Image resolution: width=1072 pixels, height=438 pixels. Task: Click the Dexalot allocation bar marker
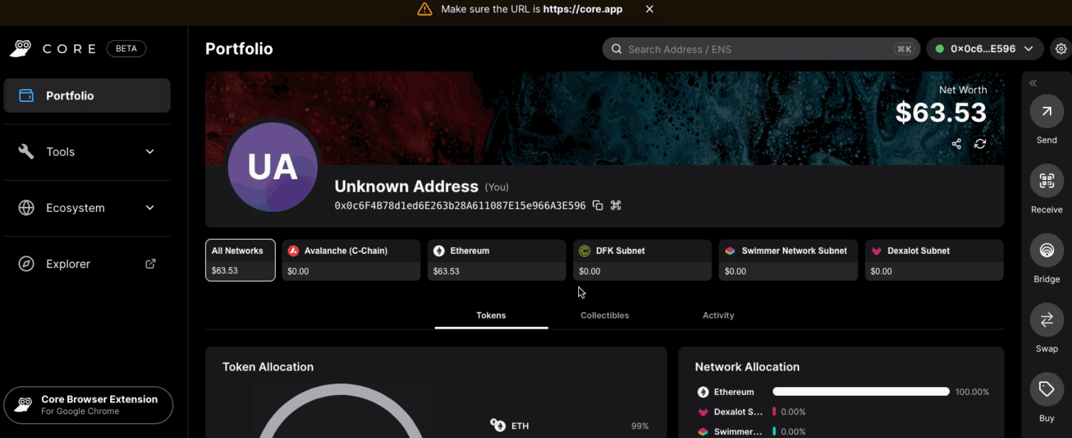774,412
